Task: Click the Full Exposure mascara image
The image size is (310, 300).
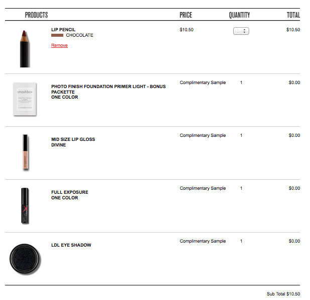Action: (25, 205)
